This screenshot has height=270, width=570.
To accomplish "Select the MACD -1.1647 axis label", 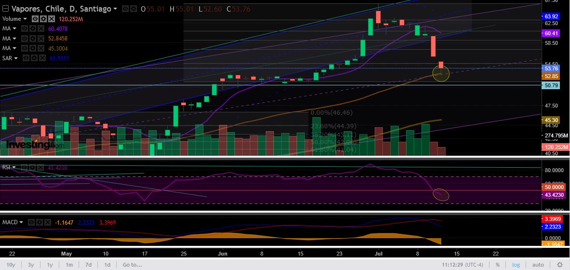I will tap(553, 244).
